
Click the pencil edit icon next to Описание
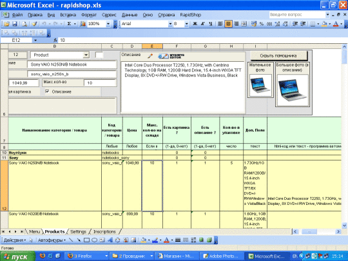[x=150, y=56]
